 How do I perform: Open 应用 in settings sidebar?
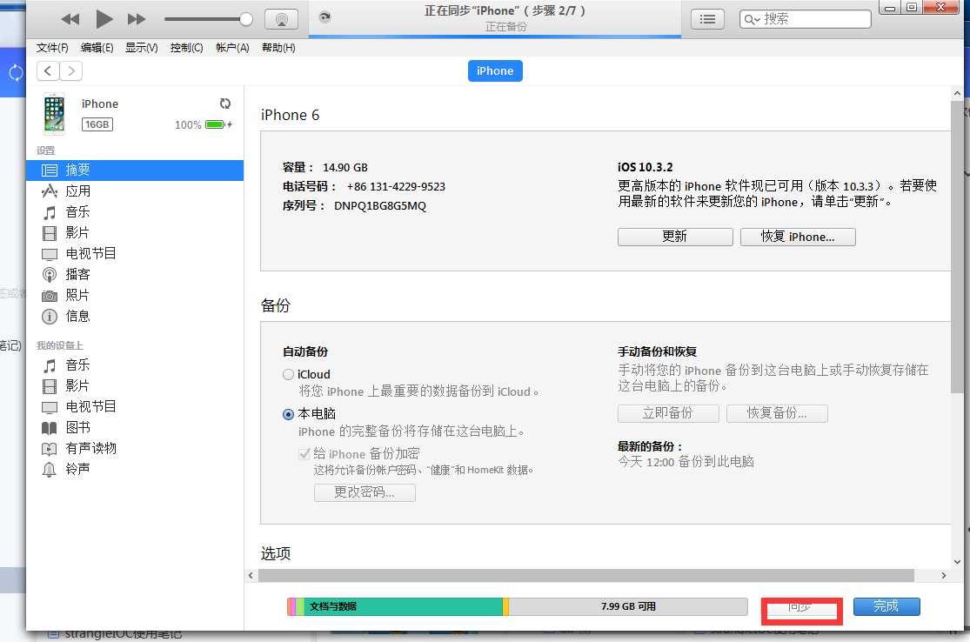[135, 191]
